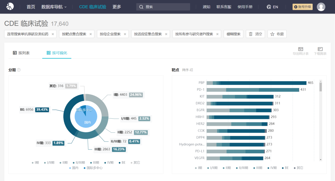Click the VEGFR target label
The image size is (335, 181).
(x=199, y=158)
